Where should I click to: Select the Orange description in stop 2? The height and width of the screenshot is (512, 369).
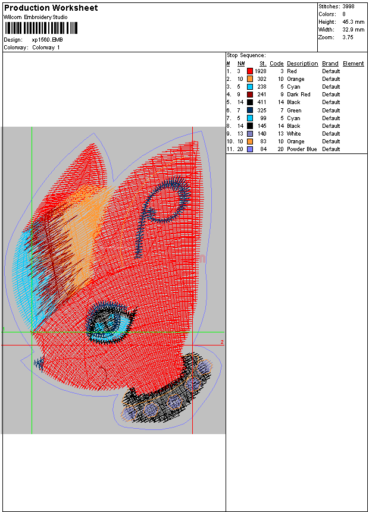[x=295, y=79]
